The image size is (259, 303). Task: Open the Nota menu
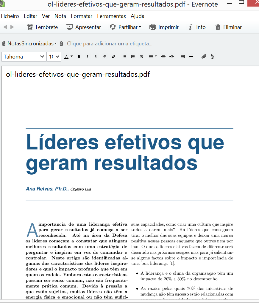tap(60, 16)
